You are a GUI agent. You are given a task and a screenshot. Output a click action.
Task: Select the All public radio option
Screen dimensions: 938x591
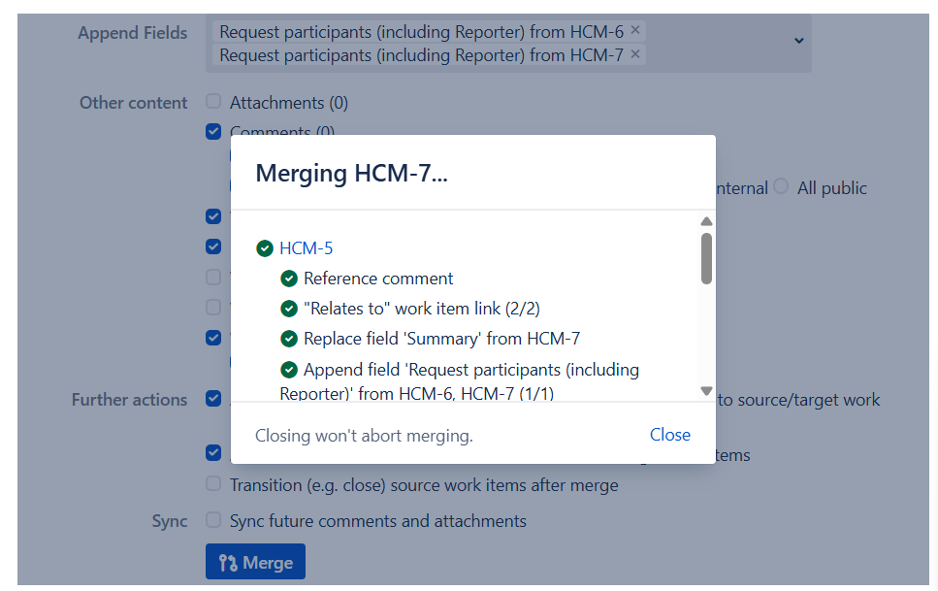click(x=782, y=187)
